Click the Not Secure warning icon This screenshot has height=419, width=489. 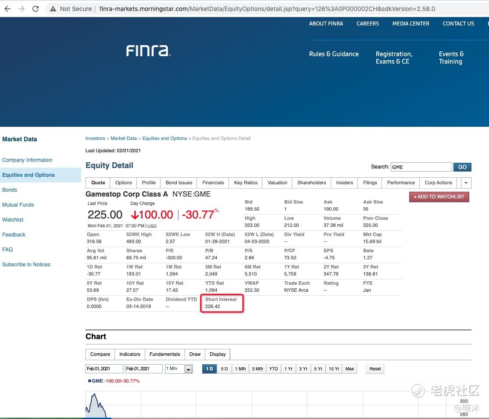53,9
